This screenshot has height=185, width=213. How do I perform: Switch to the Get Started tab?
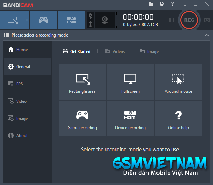tap(77, 51)
